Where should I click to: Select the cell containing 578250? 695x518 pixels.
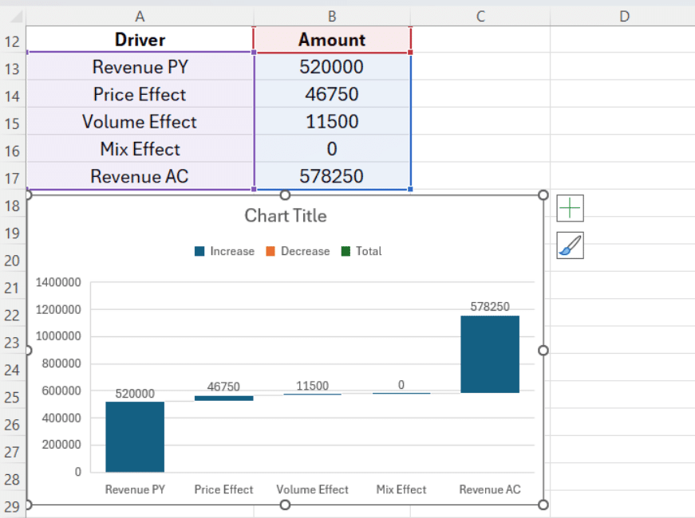[332, 176]
